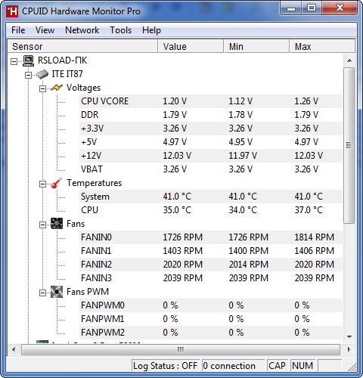
Task: Click the Min column header
Action: (256, 46)
